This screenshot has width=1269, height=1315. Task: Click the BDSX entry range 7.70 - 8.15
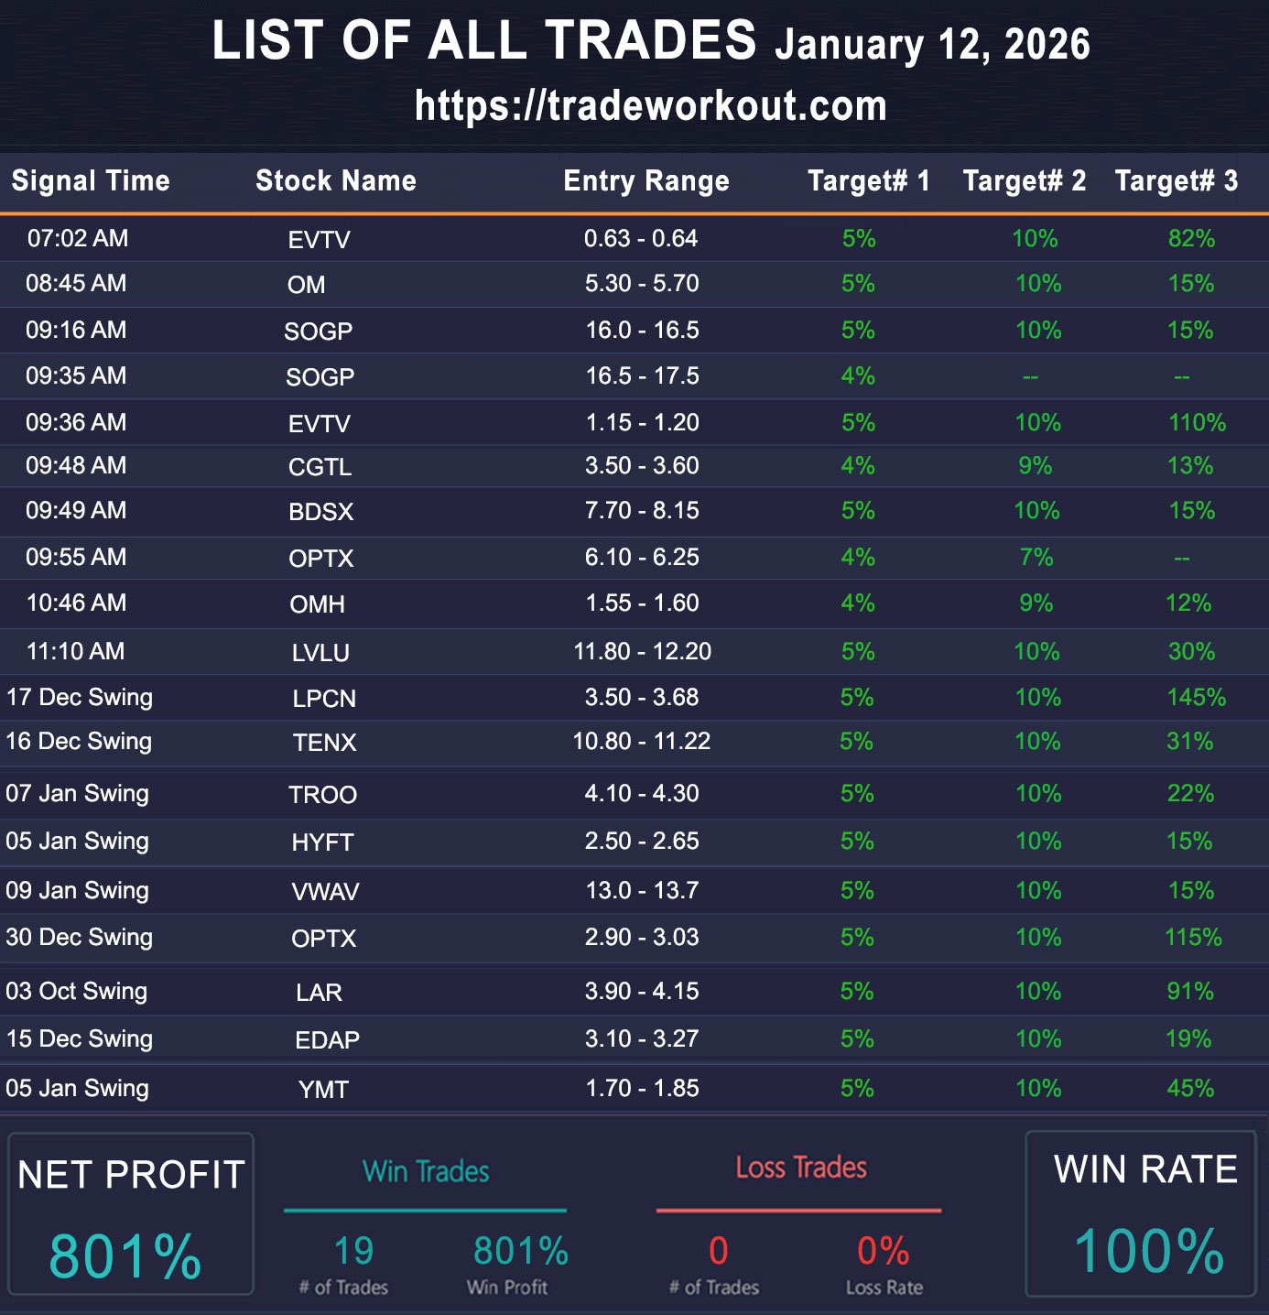coord(642,511)
